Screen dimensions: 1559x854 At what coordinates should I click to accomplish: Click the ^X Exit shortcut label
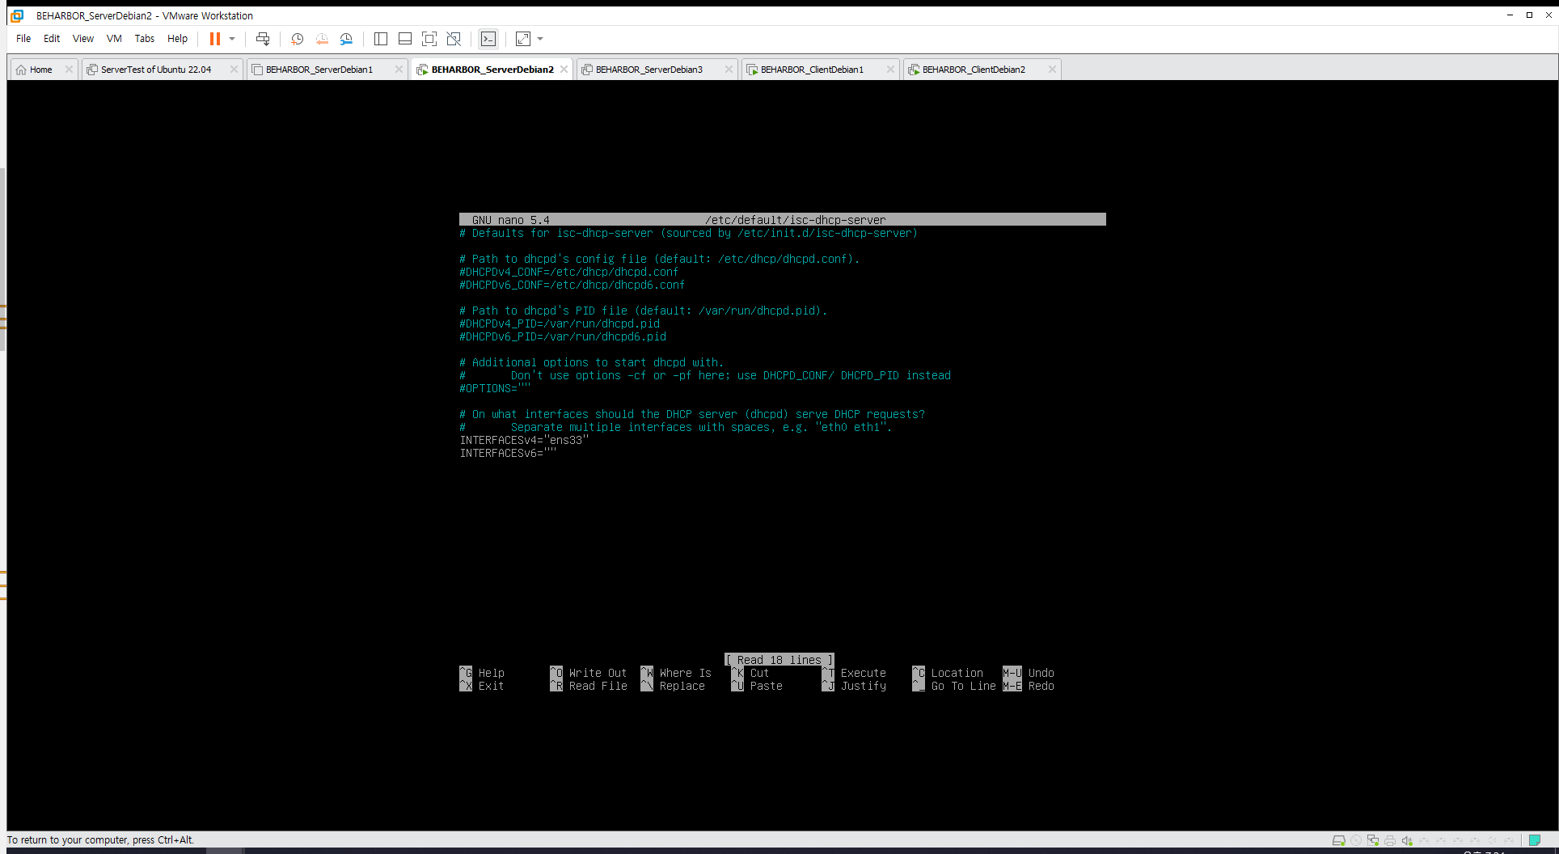482,686
